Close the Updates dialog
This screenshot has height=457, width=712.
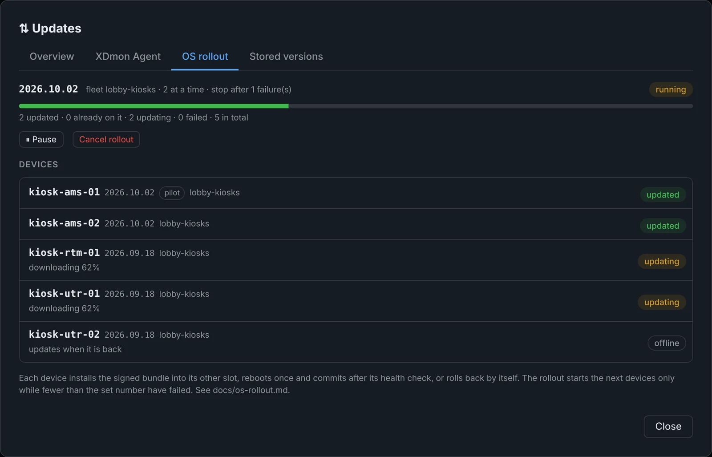(x=668, y=426)
